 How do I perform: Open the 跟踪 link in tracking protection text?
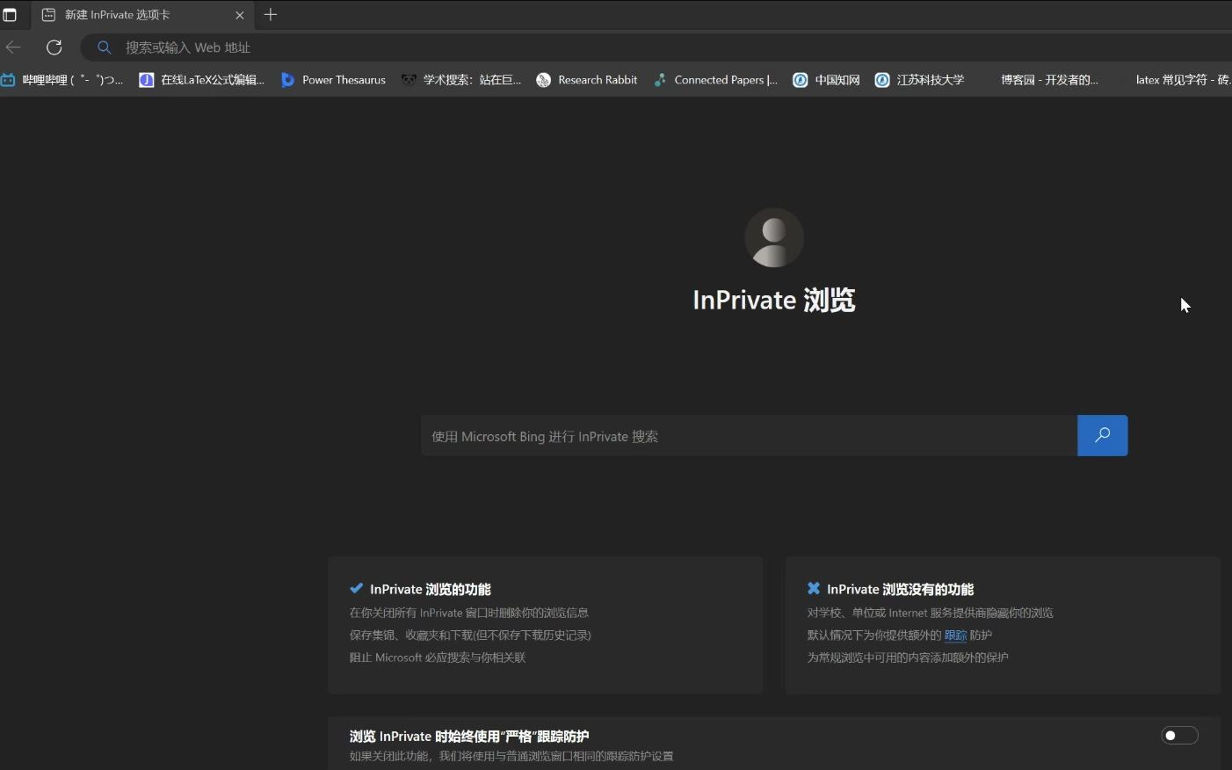click(x=955, y=636)
